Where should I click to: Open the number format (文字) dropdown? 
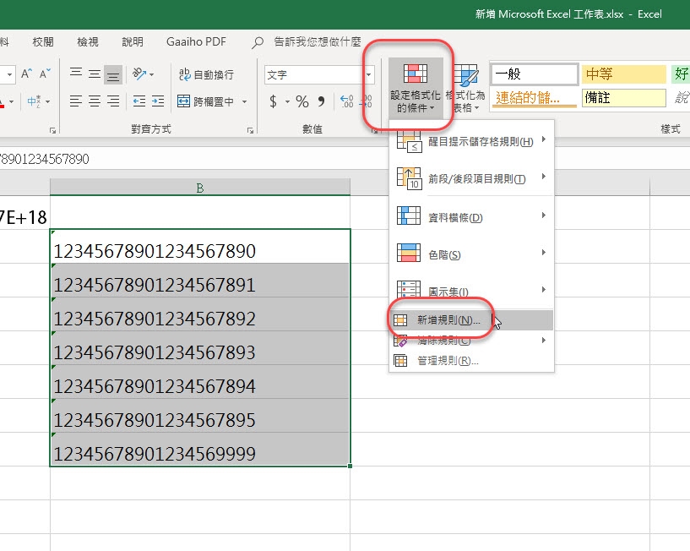pyautogui.click(x=368, y=74)
